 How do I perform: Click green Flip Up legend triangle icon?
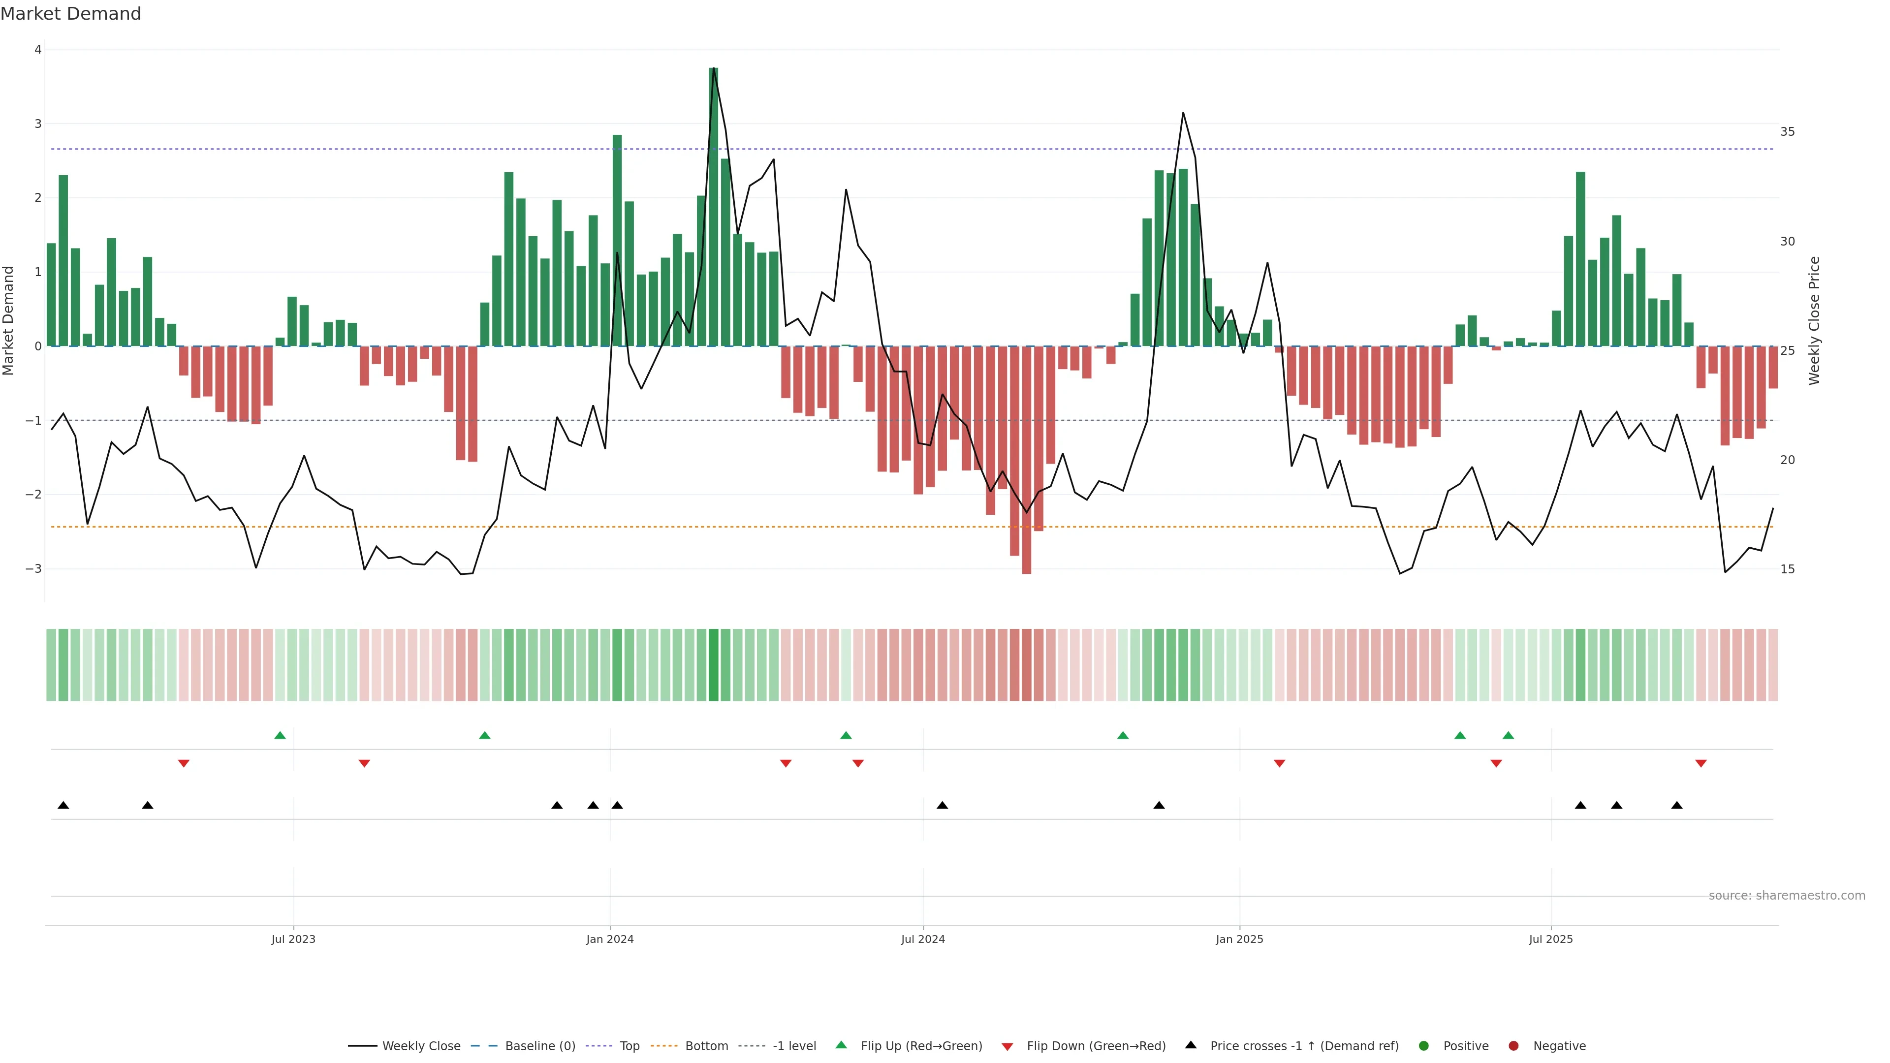click(842, 1045)
